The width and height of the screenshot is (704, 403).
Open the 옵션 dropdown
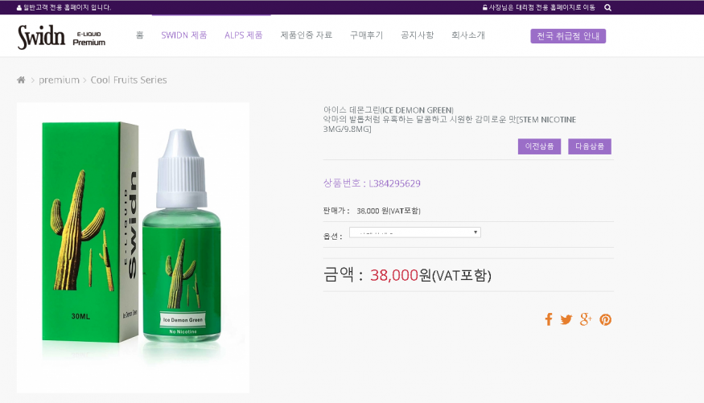pyautogui.click(x=415, y=232)
